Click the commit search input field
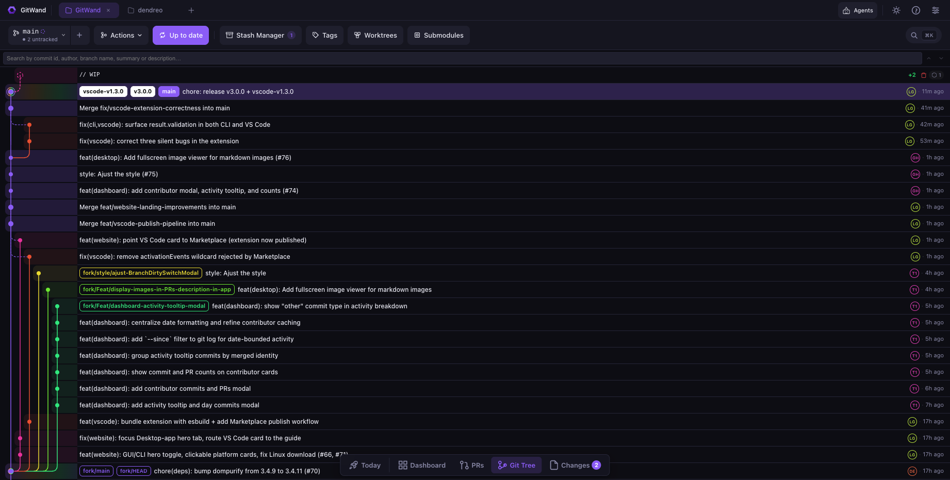The width and height of the screenshot is (950, 480). tap(463, 58)
